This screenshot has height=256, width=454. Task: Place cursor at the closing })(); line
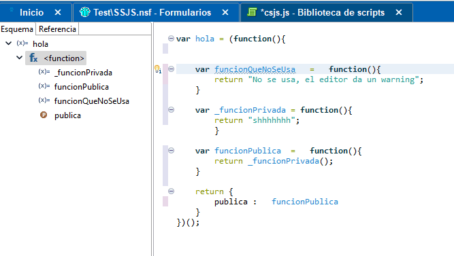click(x=188, y=223)
